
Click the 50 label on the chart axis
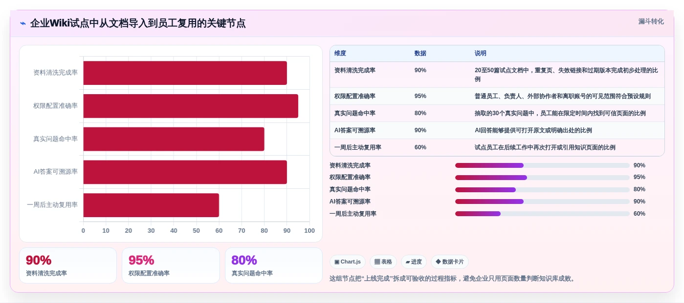(197, 231)
